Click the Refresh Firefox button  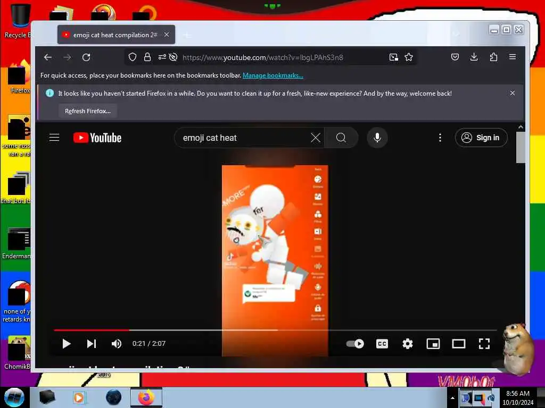[x=88, y=111]
